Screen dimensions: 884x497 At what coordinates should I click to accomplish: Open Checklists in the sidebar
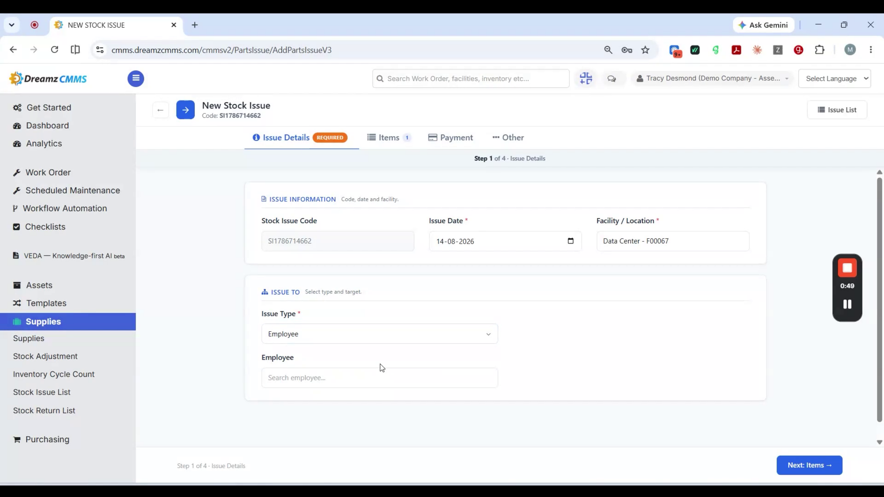click(39, 227)
